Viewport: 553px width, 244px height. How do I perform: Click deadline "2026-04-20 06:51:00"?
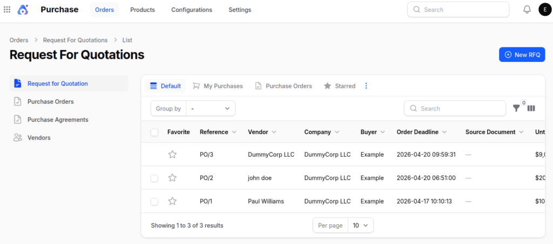point(426,178)
